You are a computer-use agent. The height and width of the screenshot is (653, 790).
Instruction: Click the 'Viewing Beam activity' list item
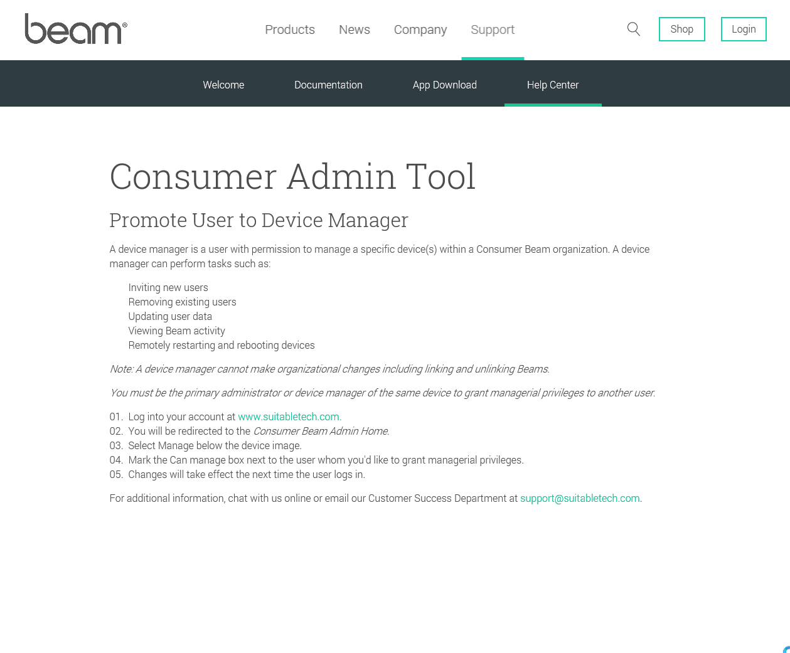[176, 331]
